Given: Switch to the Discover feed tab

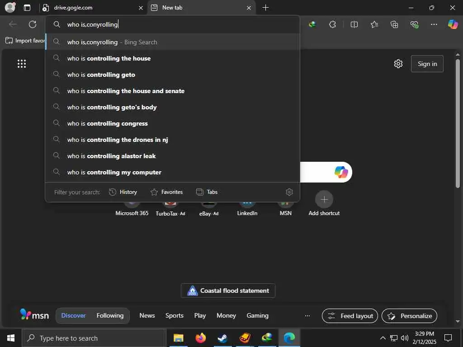Looking at the screenshot, I should pyautogui.click(x=73, y=315).
